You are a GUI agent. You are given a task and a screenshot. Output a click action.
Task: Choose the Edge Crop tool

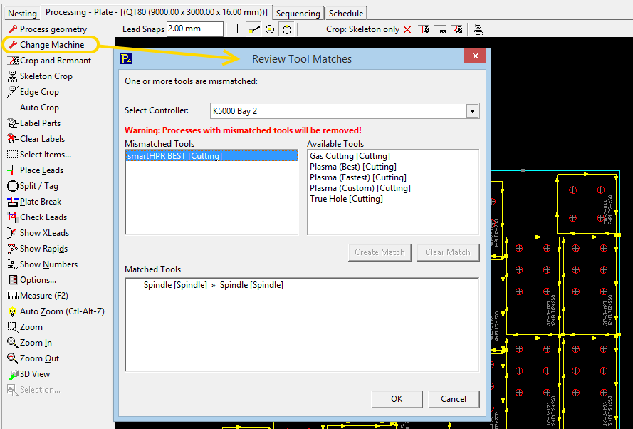33,92
